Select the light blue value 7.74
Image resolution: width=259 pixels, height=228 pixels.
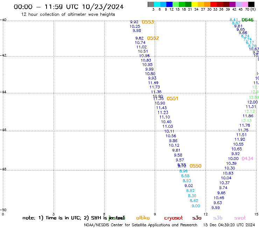point(247,39)
